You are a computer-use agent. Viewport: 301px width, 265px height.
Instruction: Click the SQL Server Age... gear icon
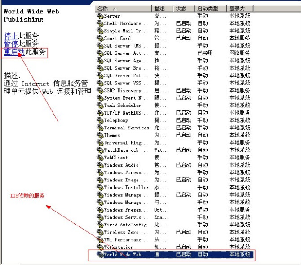(100, 61)
